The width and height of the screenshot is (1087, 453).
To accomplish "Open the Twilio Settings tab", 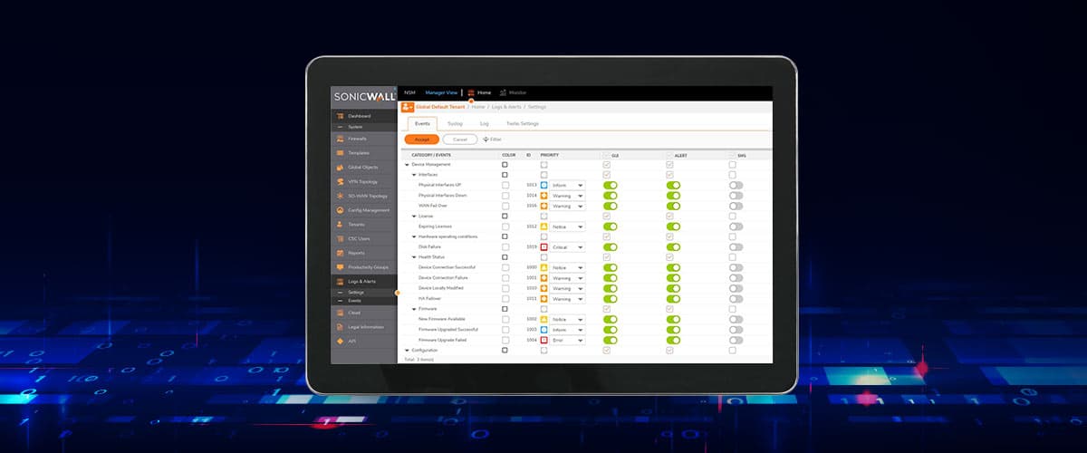I will coord(522,123).
